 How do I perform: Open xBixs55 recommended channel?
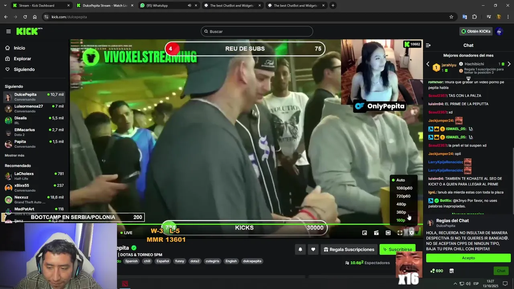(34, 187)
